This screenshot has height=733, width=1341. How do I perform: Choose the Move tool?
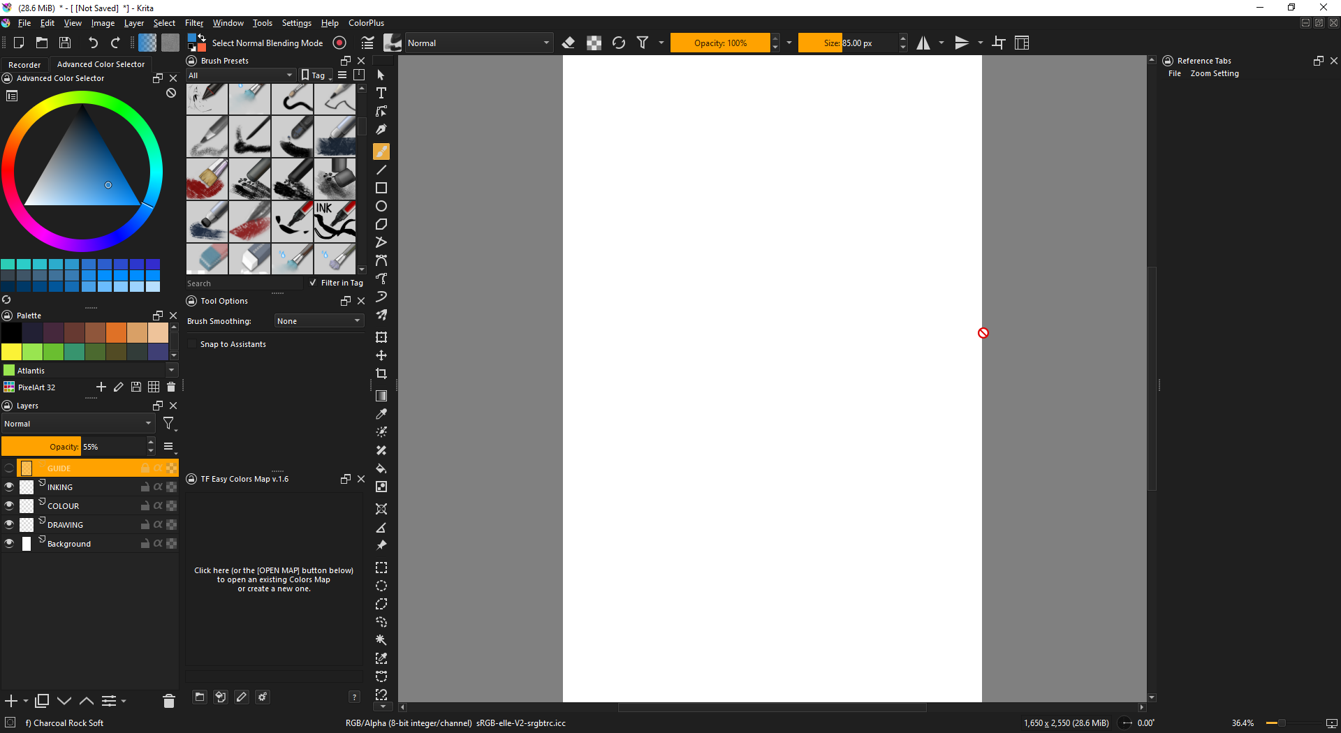click(x=381, y=355)
